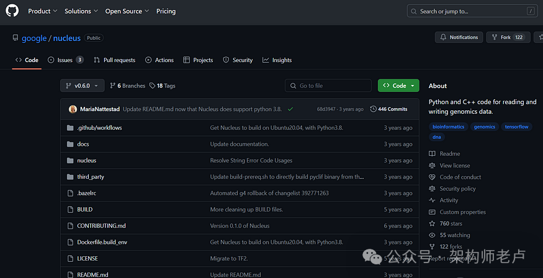Image resolution: width=543 pixels, height=278 pixels.
Task: Click the Pricing link
Action: (x=166, y=11)
